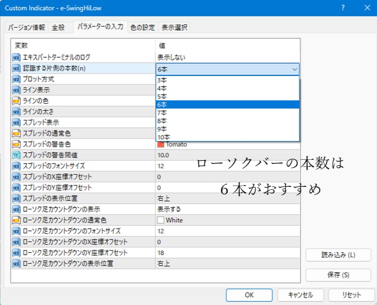Click color icon beside スプレッドの通常色

(x=16, y=134)
